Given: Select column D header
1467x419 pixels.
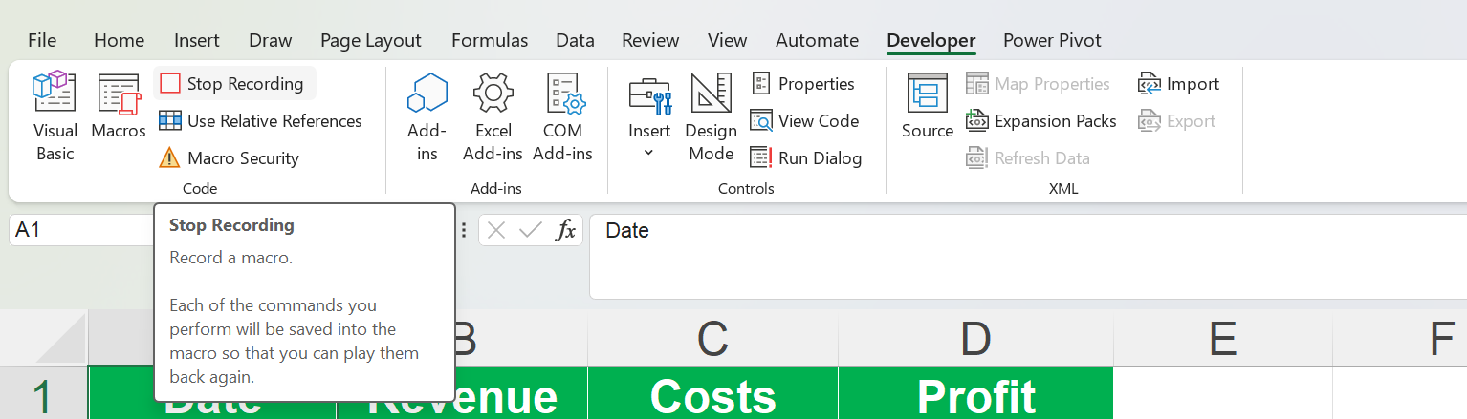Looking at the screenshot, I should (x=976, y=338).
